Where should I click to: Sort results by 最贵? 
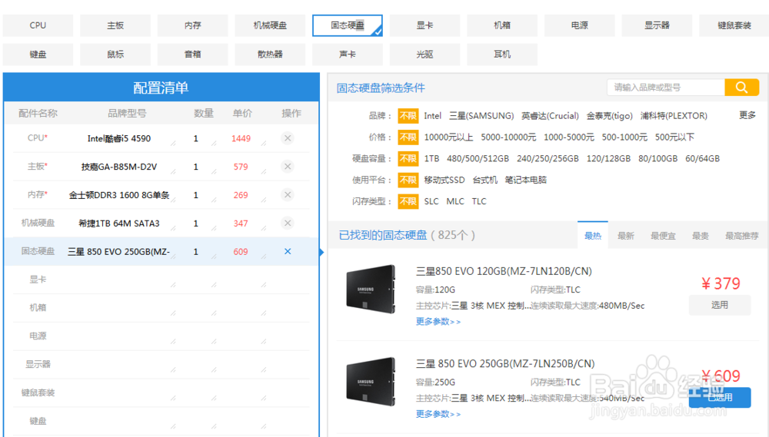pos(701,236)
